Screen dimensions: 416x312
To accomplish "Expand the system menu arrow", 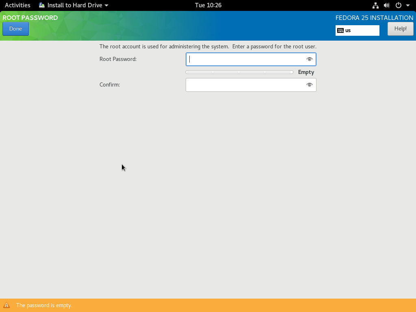I will 408,5.
